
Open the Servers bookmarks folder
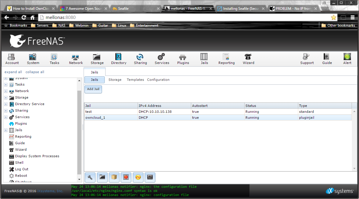39,25
